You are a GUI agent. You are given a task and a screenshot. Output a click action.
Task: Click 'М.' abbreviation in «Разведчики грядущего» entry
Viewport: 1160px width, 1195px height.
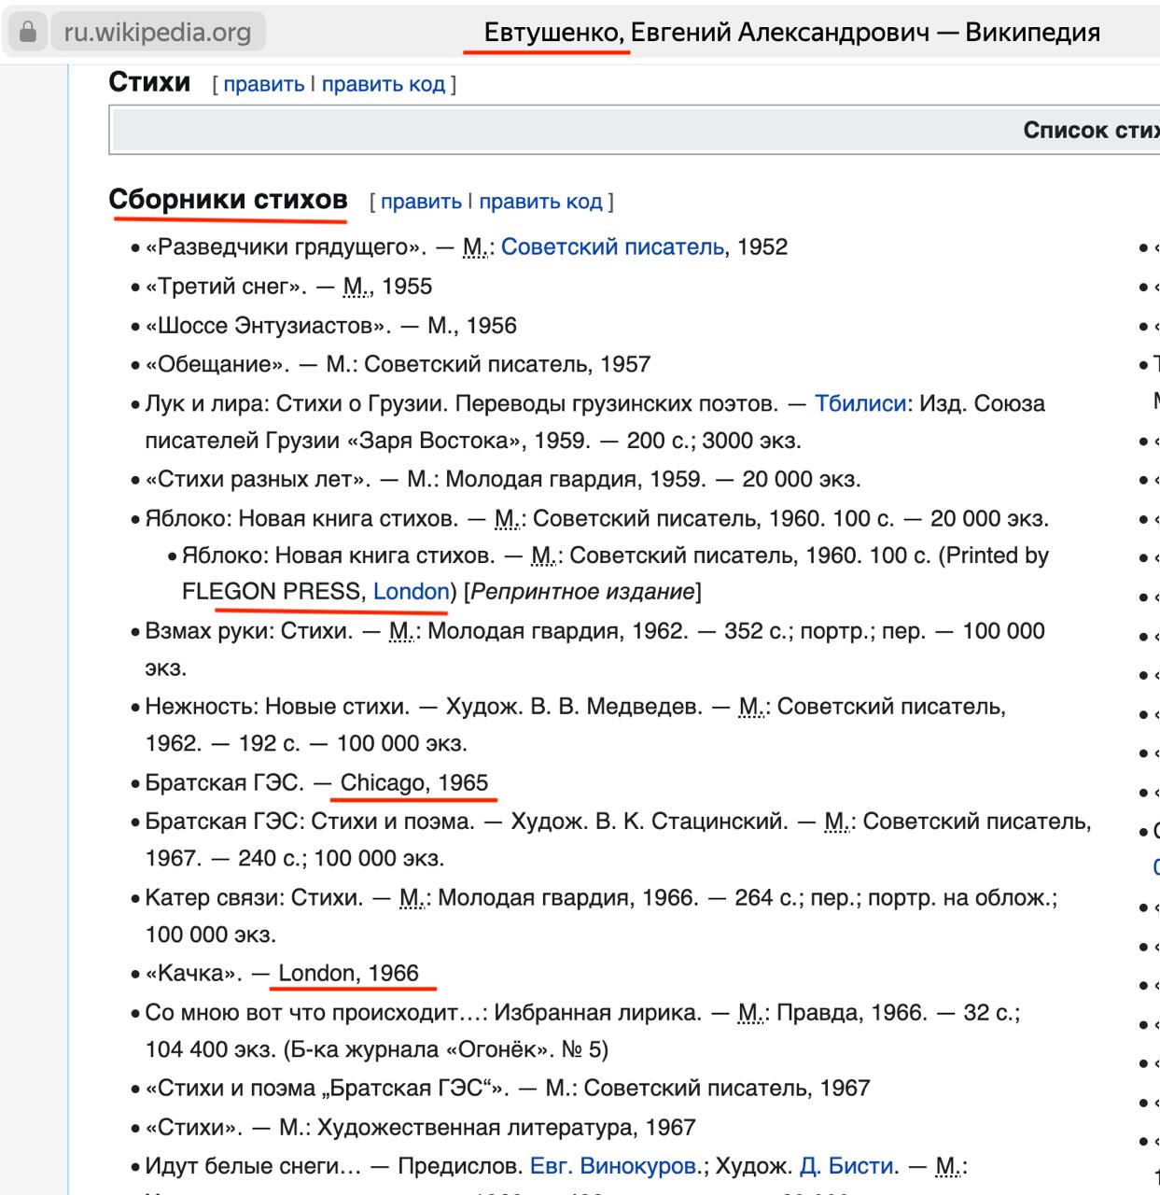[476, 247]
